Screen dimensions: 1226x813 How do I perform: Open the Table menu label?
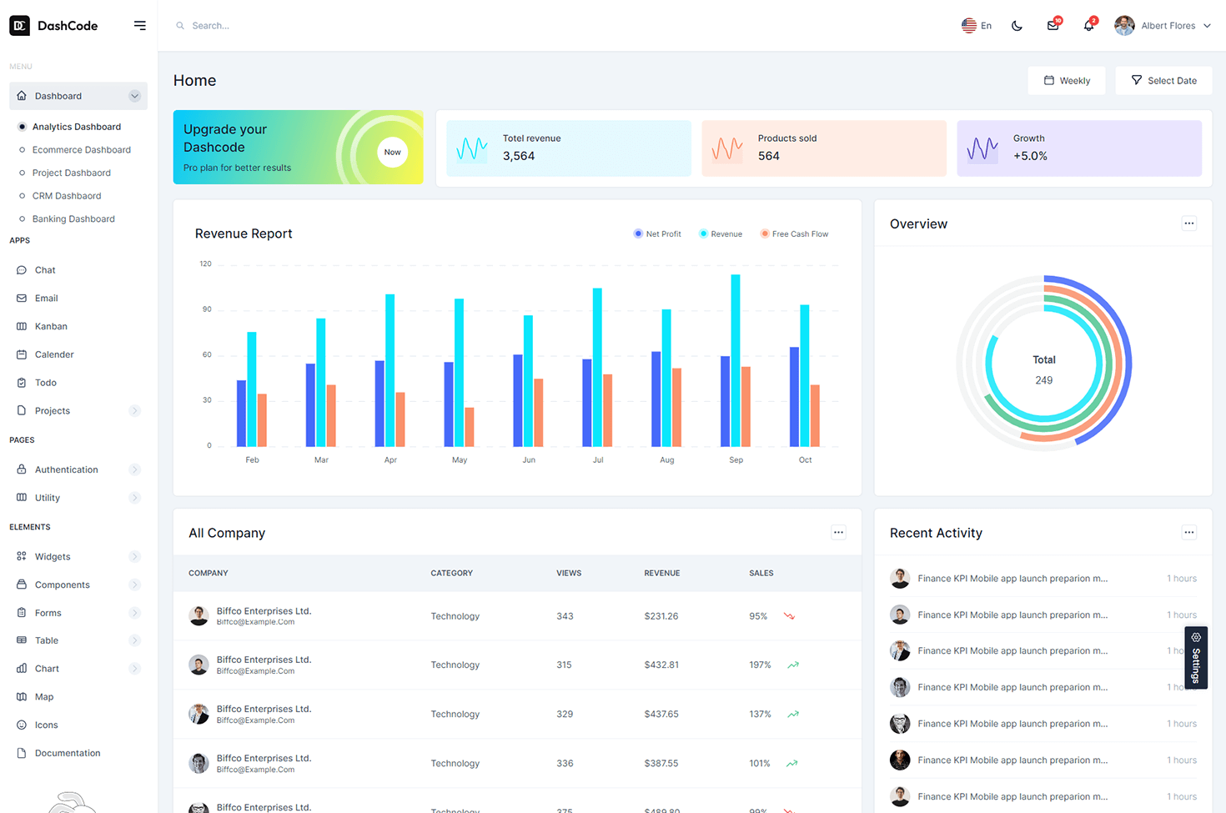(47, 640)
